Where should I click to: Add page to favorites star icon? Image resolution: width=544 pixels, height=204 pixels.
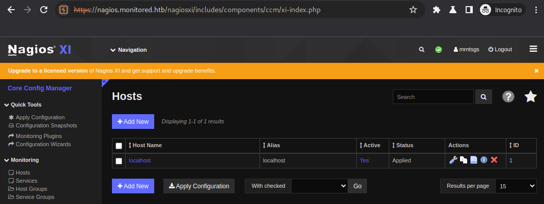[530, 97]
